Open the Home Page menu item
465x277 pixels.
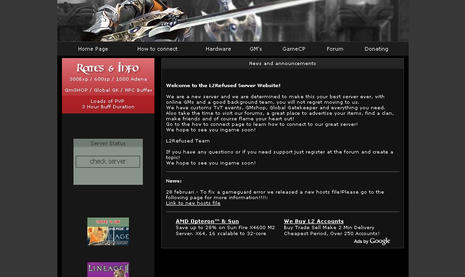click(x=93, y=49)
